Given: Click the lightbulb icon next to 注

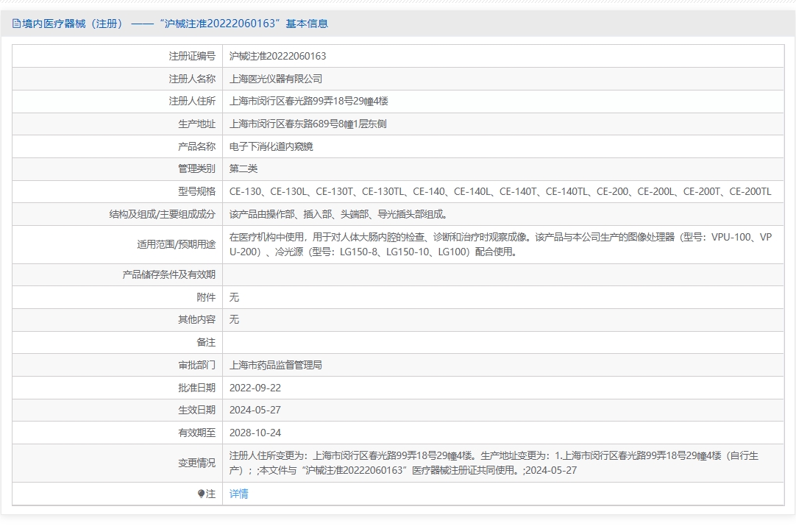Looking at the screenshot, I should coord(201,494).
